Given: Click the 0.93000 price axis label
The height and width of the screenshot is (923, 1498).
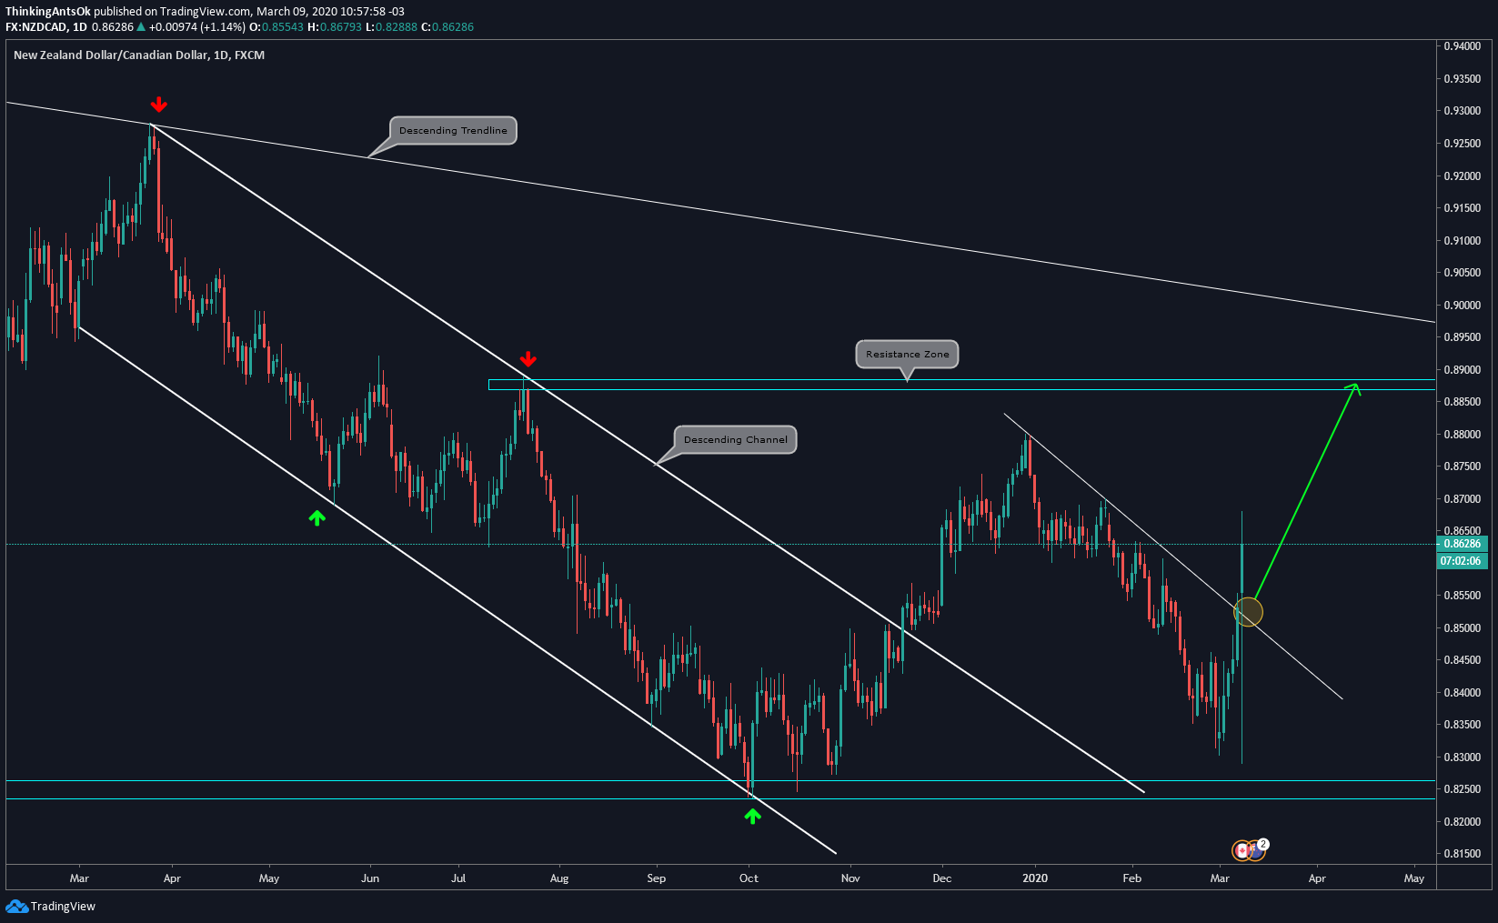Looking at the screenshot, I should [1463, 111].
